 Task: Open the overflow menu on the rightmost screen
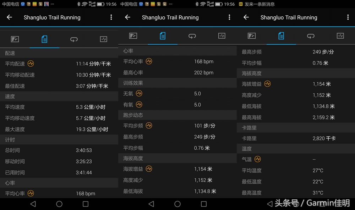(348, 17)
